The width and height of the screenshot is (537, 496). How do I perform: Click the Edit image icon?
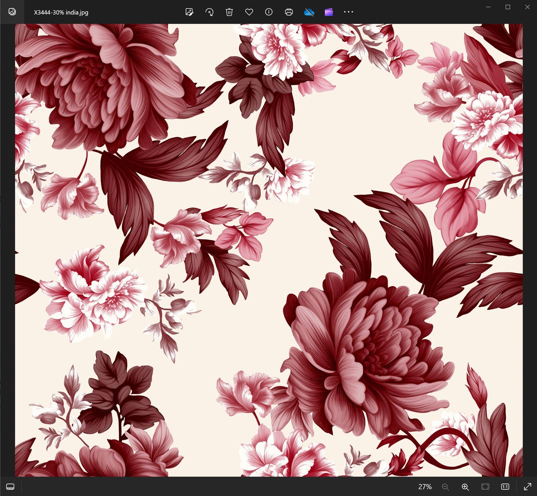189,12
